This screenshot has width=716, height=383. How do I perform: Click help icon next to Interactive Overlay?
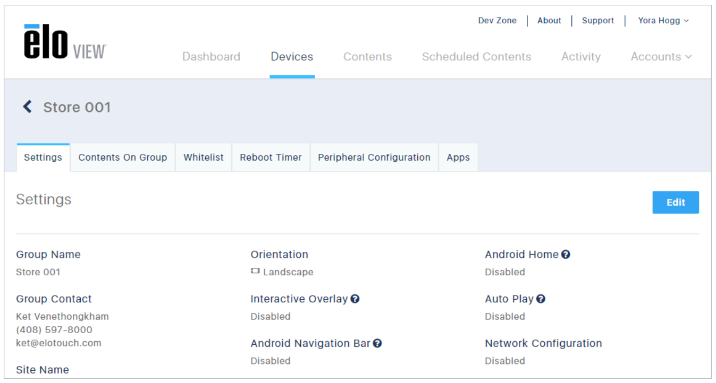pos(355,299)
